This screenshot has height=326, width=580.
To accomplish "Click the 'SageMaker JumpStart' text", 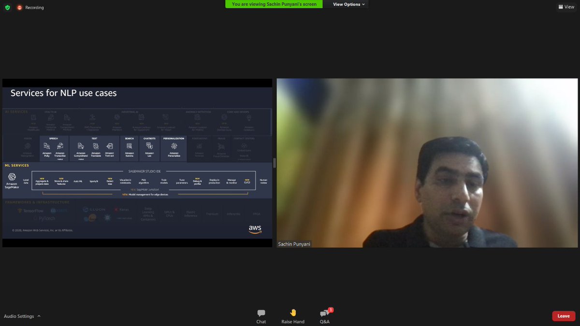I will 148,190.
